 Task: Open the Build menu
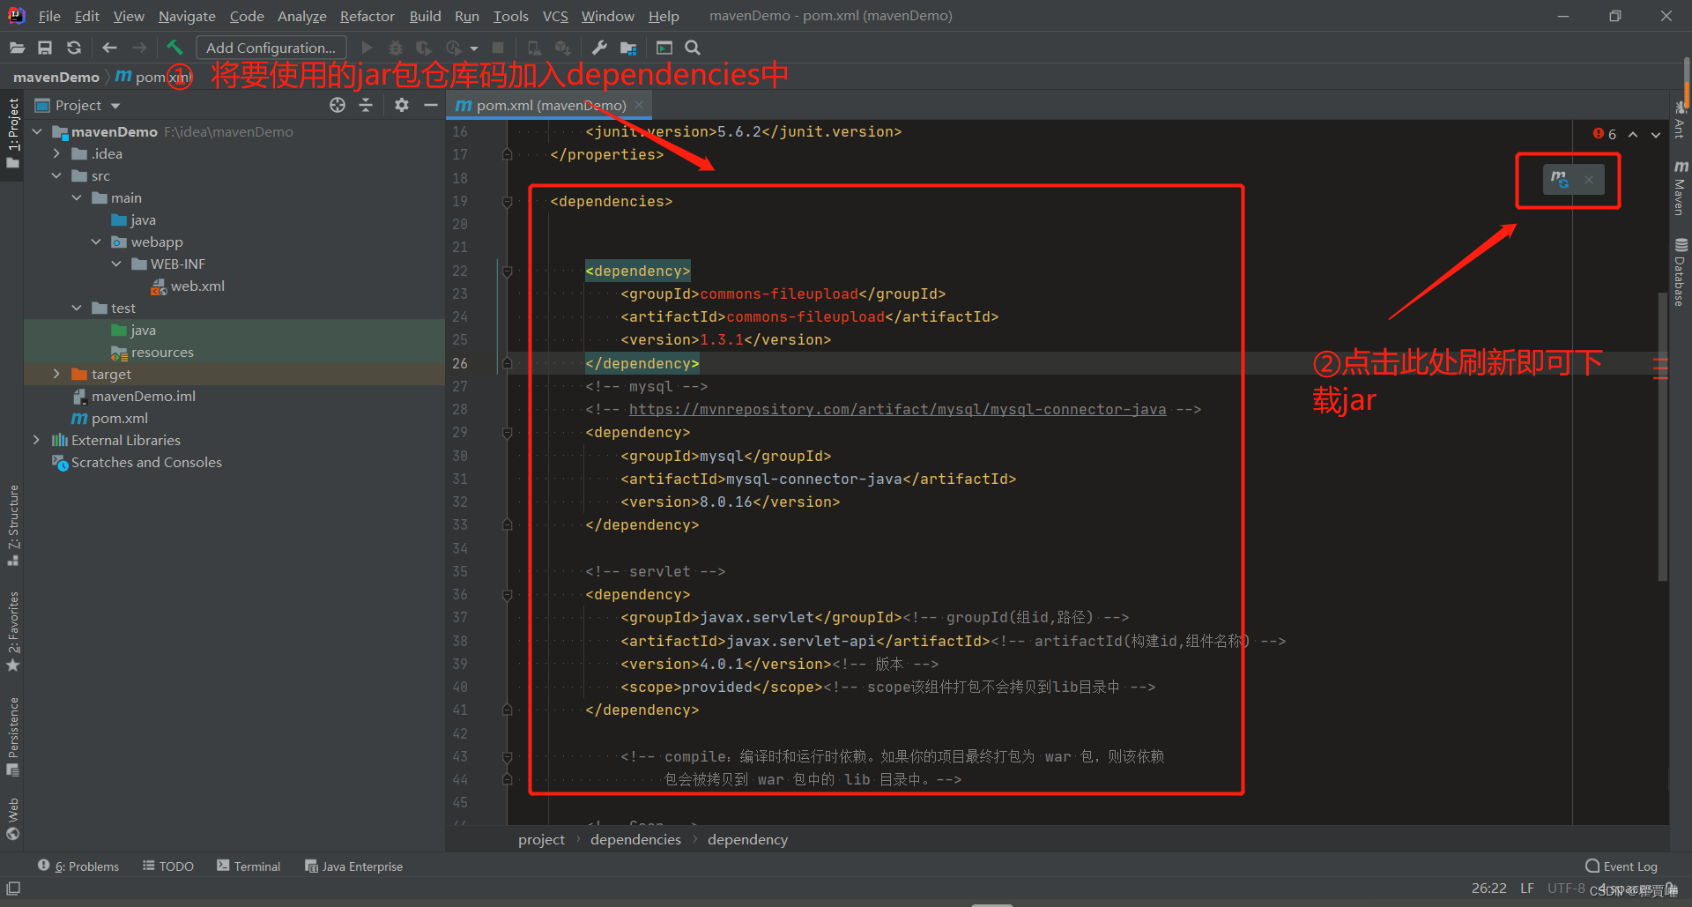(425, 16)
